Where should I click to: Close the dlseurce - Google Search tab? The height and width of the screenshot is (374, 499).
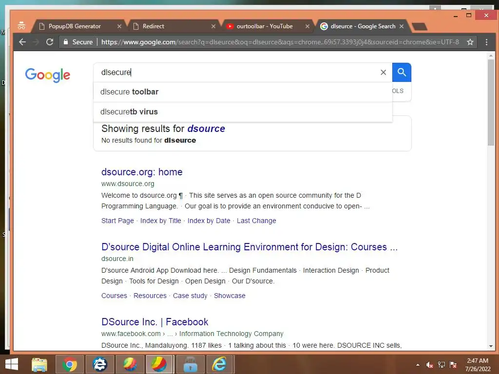pyautogui.click(x=402, y=26)
